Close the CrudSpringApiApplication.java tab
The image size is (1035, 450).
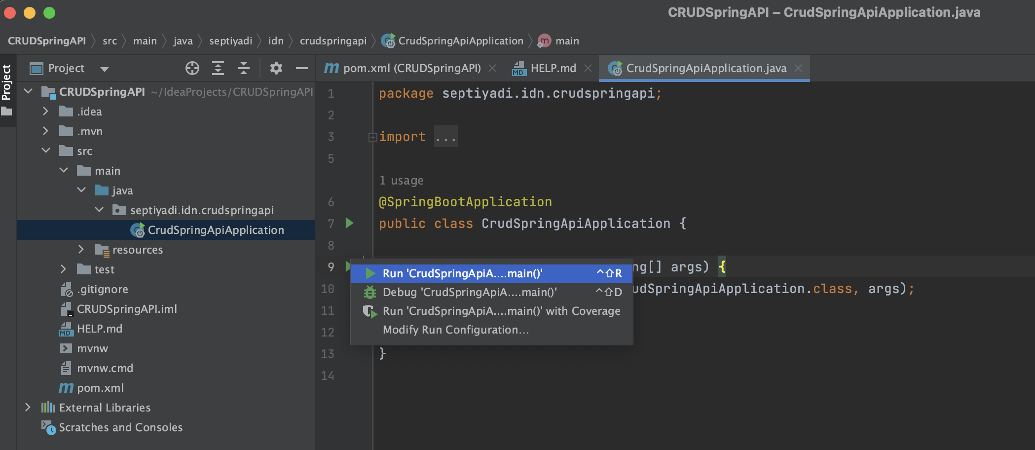click(x=798, y=68)
